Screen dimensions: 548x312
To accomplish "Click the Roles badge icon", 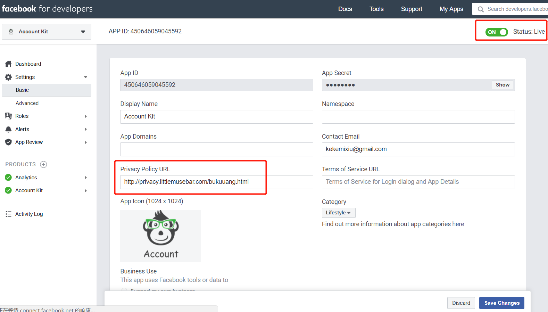I will pos(8,116).
